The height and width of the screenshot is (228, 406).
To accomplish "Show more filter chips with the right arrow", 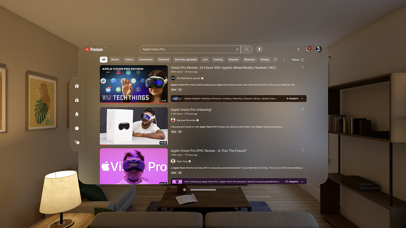I will [x=284, y=60].
